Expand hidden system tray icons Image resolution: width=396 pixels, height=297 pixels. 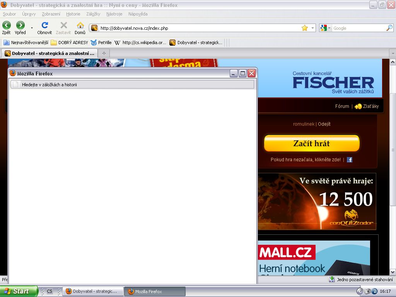pos(360,291)
